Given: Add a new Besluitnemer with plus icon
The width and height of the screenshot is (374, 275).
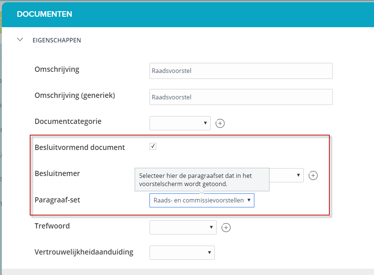Looking at the screenshot, I should click(x=313, y=175).
